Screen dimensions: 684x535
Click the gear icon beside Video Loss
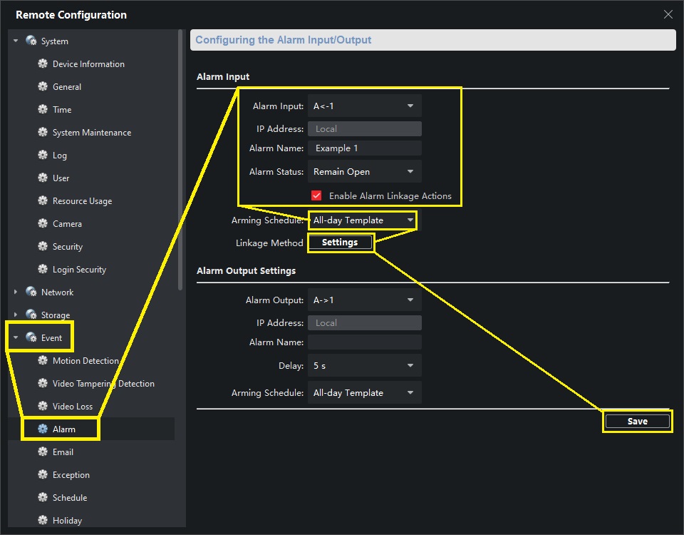coord(43,407)
